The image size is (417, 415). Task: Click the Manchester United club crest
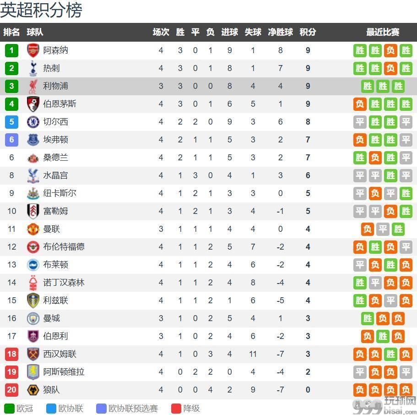(33, 229)
